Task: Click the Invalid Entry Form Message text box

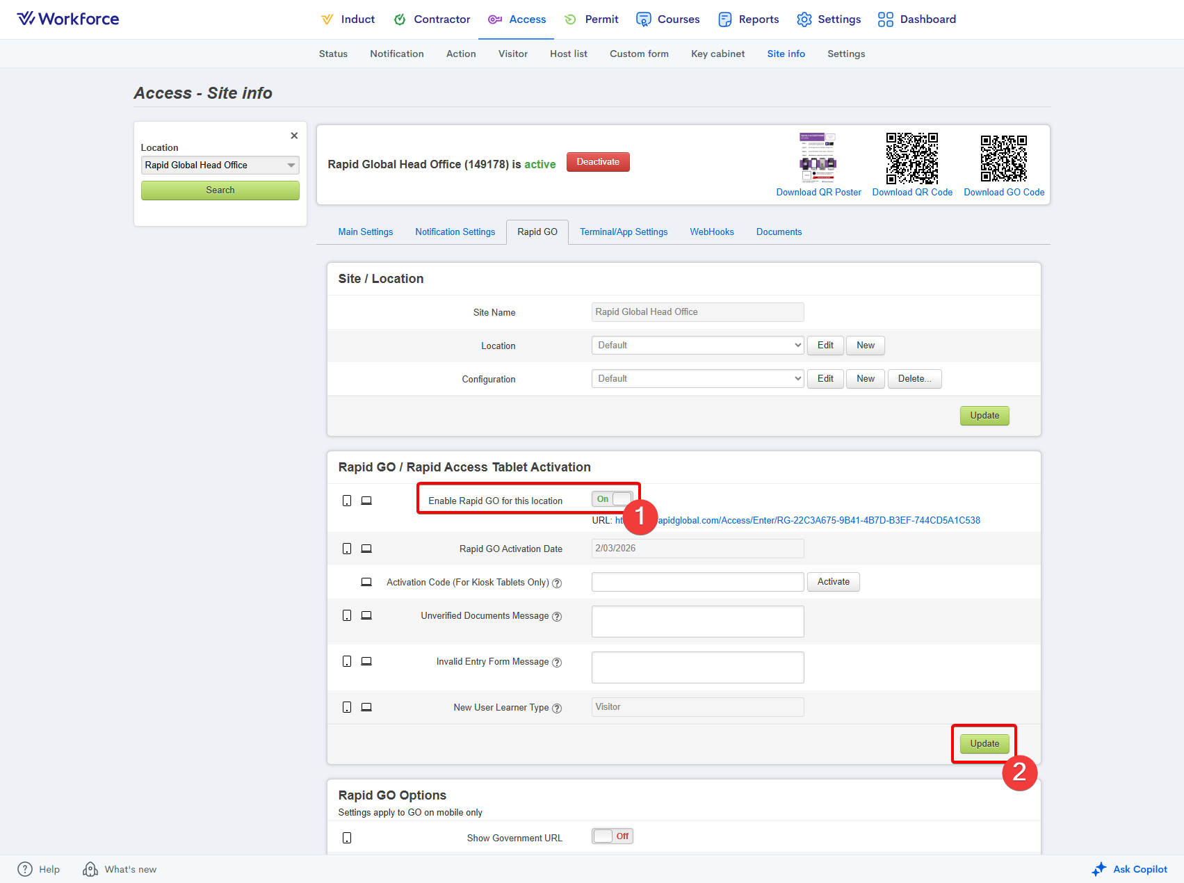Action: coord(697,667)
